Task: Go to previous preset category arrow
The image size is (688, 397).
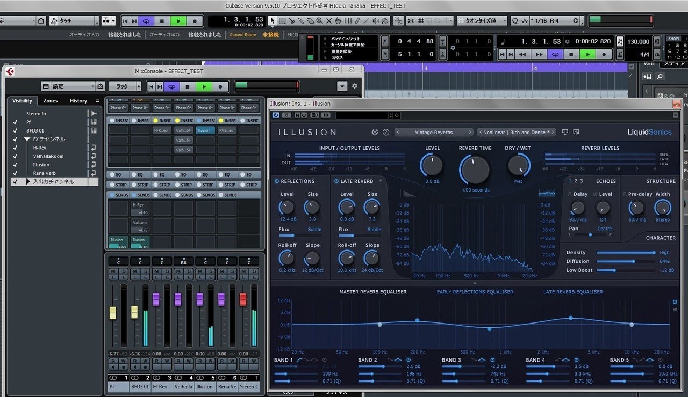Action: tap(398, 132)
